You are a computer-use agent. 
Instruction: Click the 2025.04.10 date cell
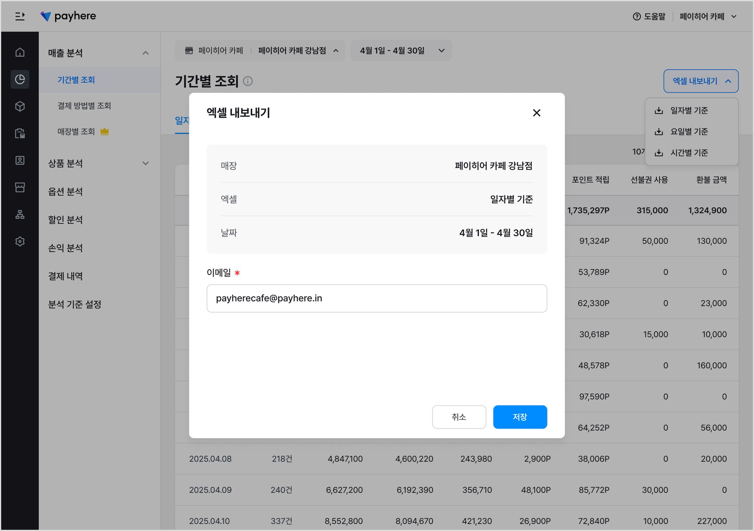click(x=209, y=521)
